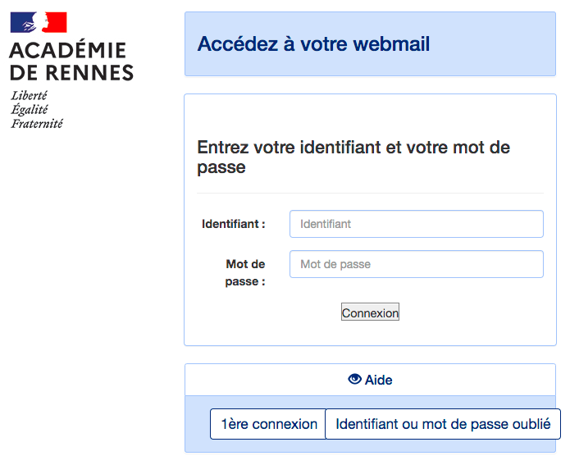Click the Mot de passe : field label

tap(245, 272)
